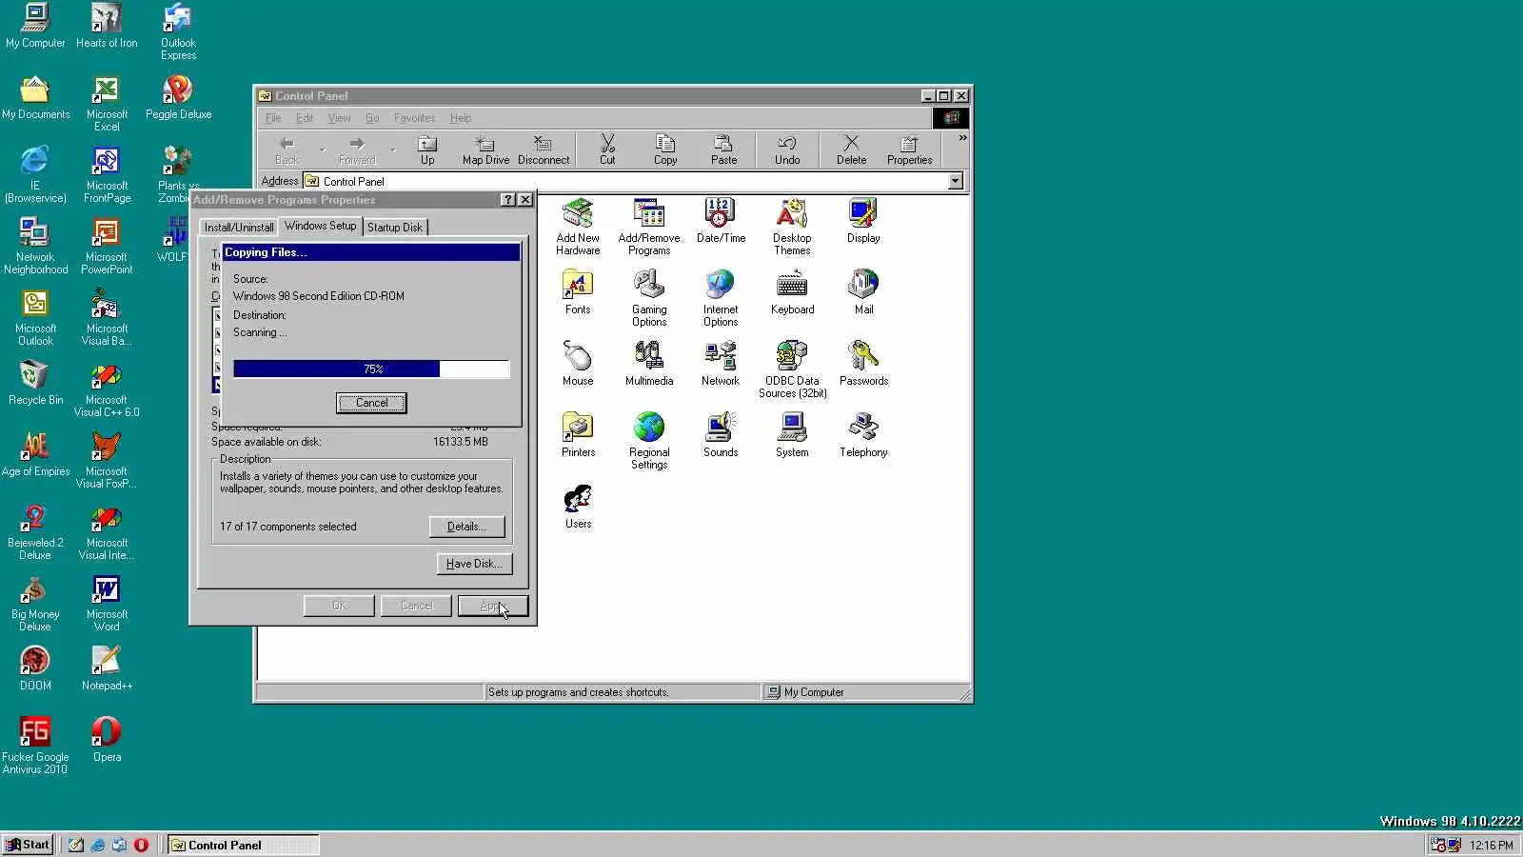The image size is (1523, 857).
Task: Open the Add New Hardware applet
Action: (578, 227)
